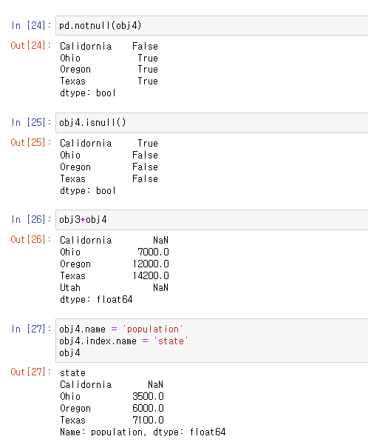Click the line obj4.name = 'population'

pyautogui.click(x=121, y=329)
